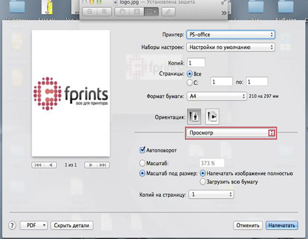Select Все pages radio button
Viewport: 308px width, 239px height.
tap(190, 74)
